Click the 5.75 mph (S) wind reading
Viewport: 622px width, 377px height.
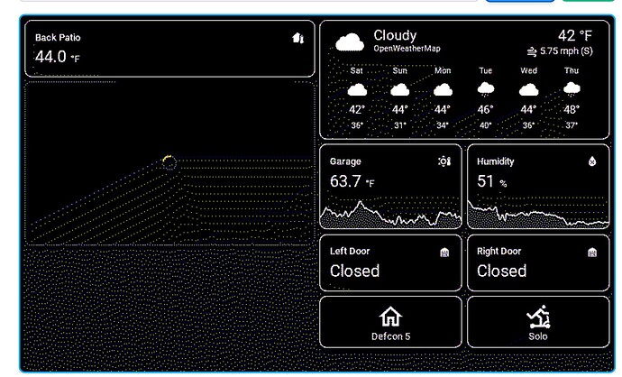click(x=566, y=51)
